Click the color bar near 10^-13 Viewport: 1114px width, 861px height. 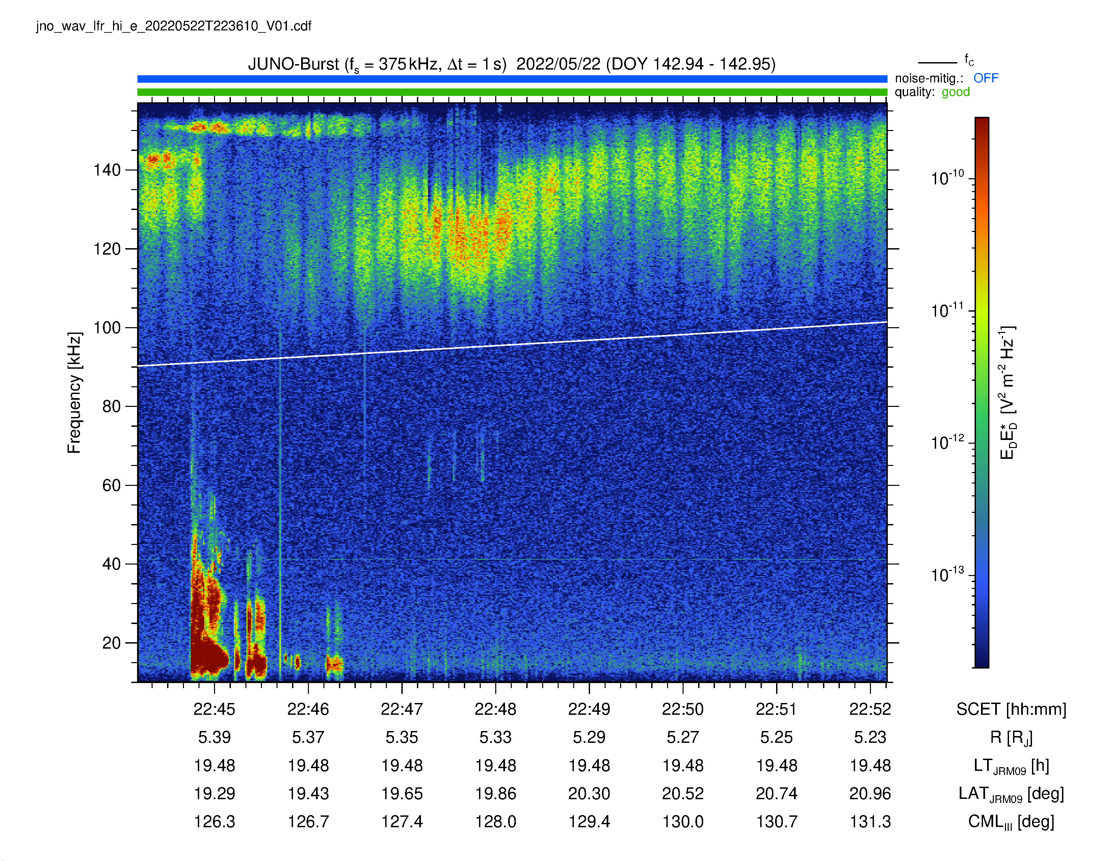pyautogui.click(x=982, y=575)
